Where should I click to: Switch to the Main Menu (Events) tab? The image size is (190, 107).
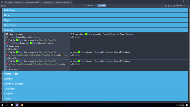click(63, 2)
